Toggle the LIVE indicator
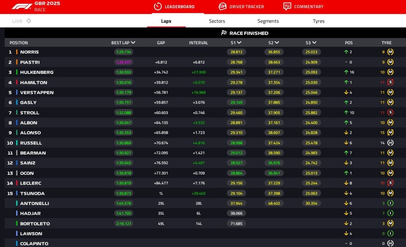406x247 pixels. pyautogui.click(x=29, y=21)
